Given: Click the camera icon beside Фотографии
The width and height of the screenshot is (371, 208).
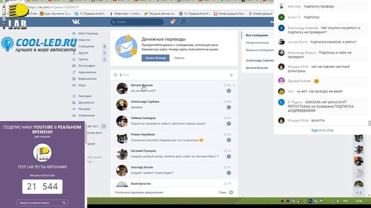Looking at the screenshot, I should [74, 66].
